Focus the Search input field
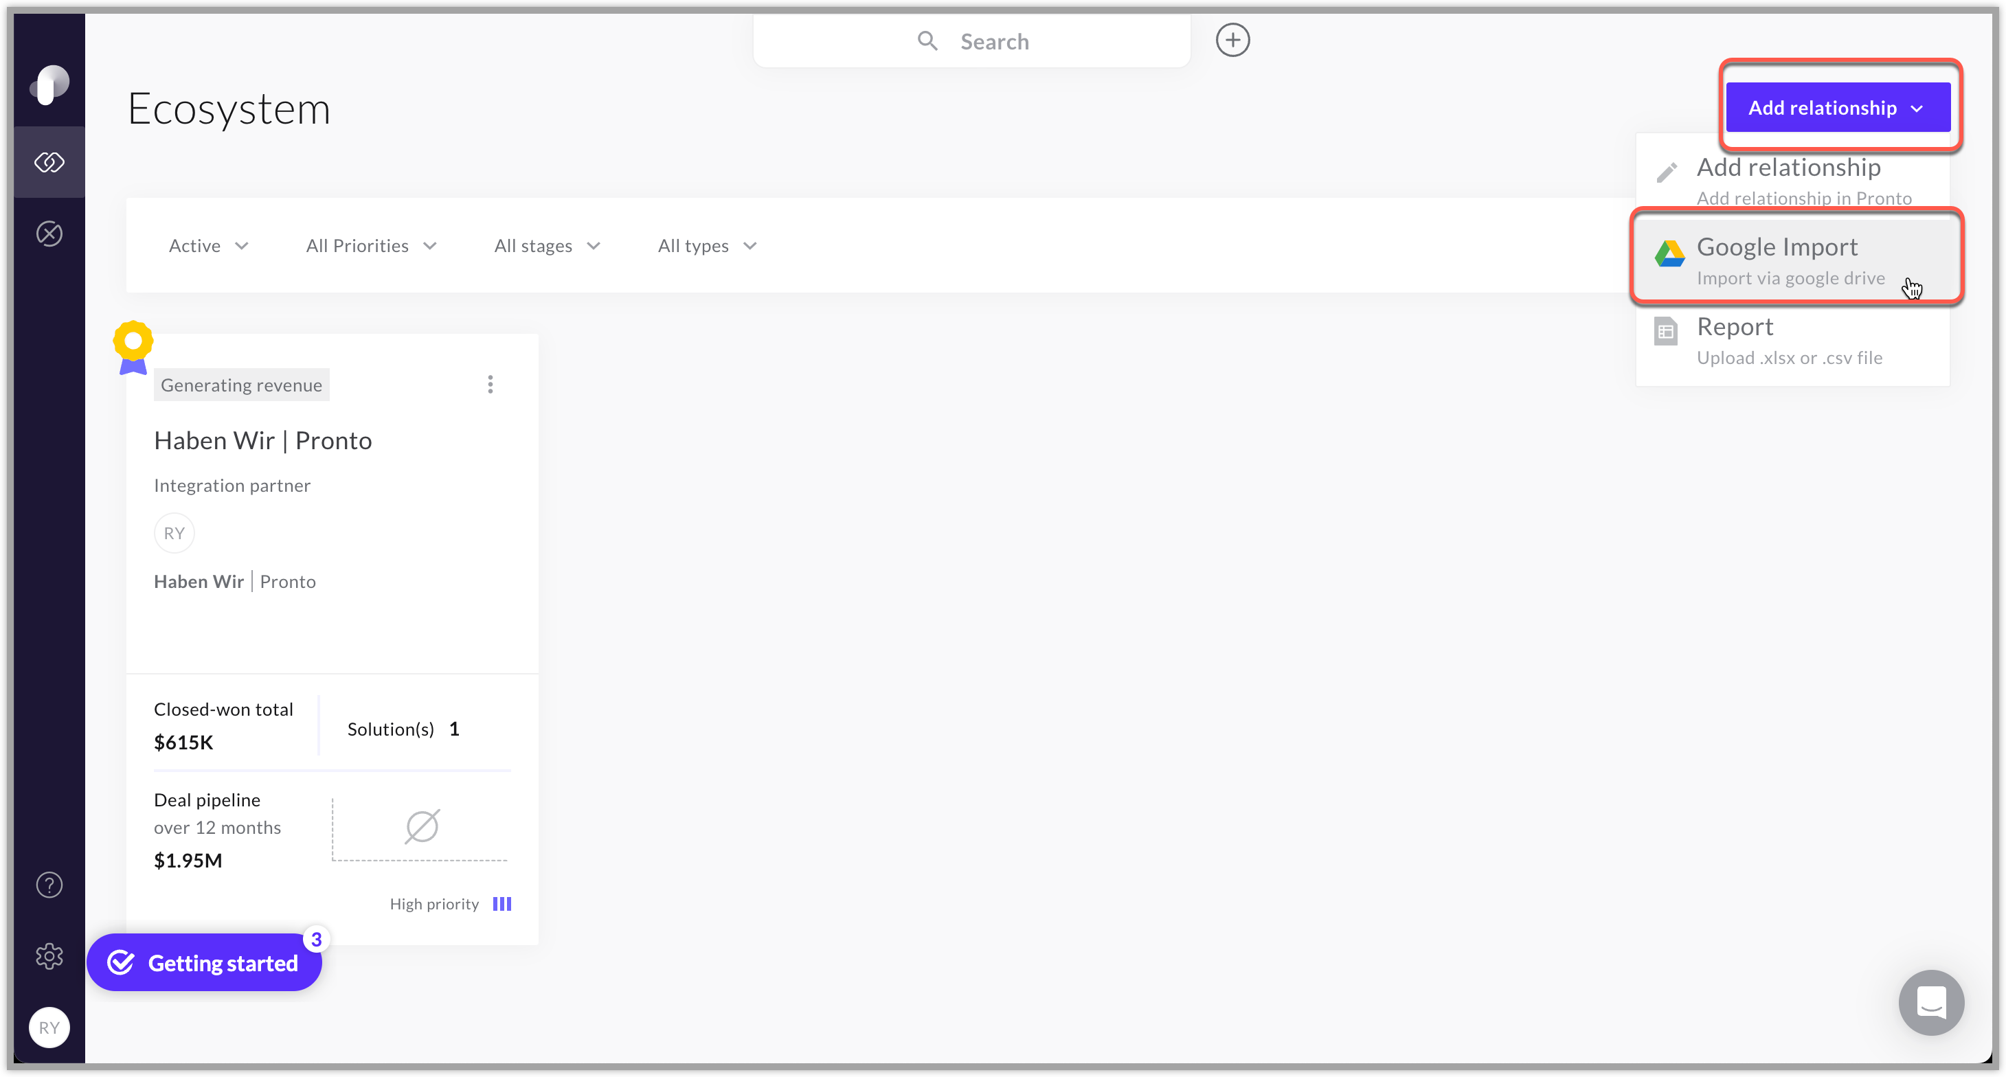This screenshot has height=1077, width=2006. pyautogui.click(x=971, y=41)
